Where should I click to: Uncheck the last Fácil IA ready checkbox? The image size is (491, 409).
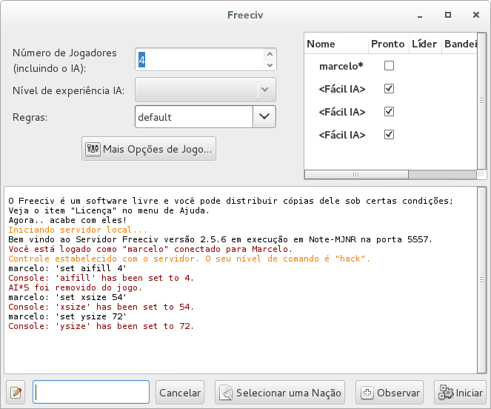(389, 135)
